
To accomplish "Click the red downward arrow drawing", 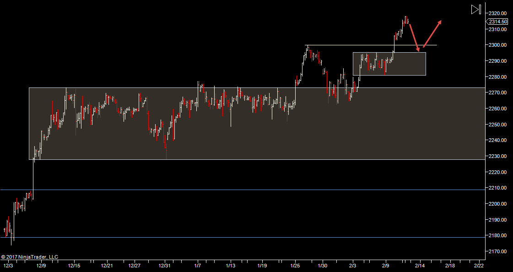I will 413,37.
